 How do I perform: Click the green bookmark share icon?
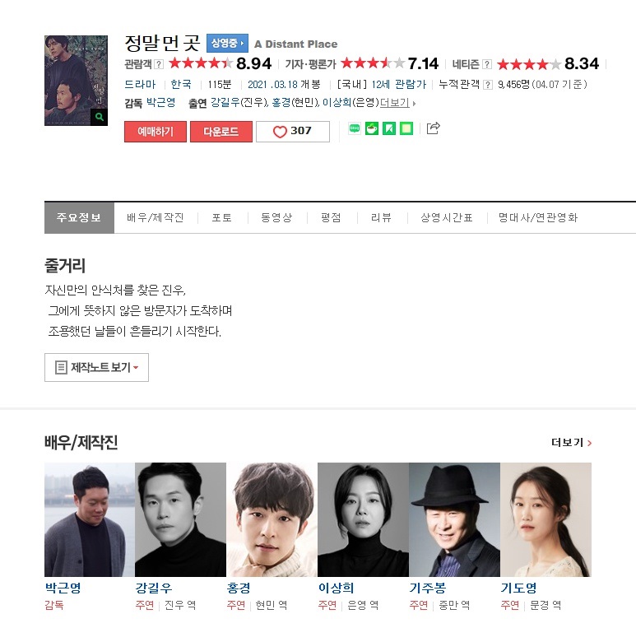point(389,128)
